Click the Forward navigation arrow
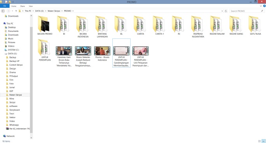266x143 pixels. coord(8,11)
